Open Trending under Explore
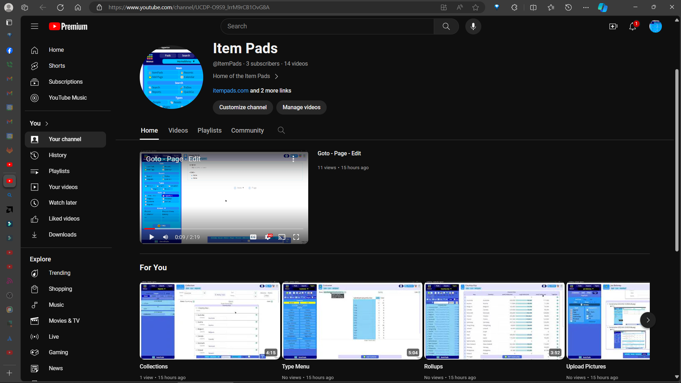Viewport: 681px width, 383px height. point(65,273)
